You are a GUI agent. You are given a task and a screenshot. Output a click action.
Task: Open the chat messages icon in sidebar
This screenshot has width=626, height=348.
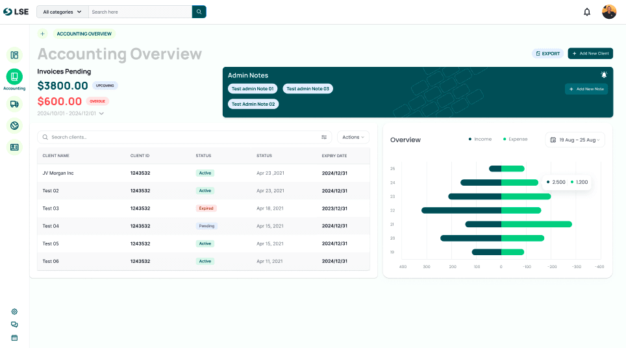click(14, 325)
